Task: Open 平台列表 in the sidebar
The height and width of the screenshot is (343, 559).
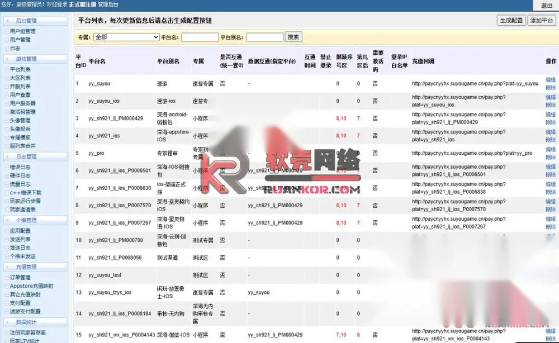Action: [x=20, y=69]
